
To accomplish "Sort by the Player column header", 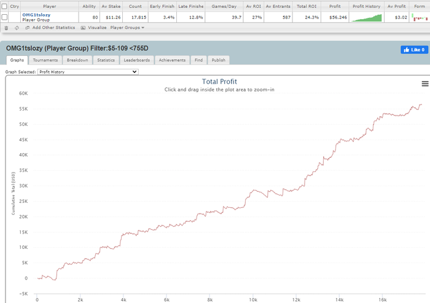I will (x=49, y=6).
